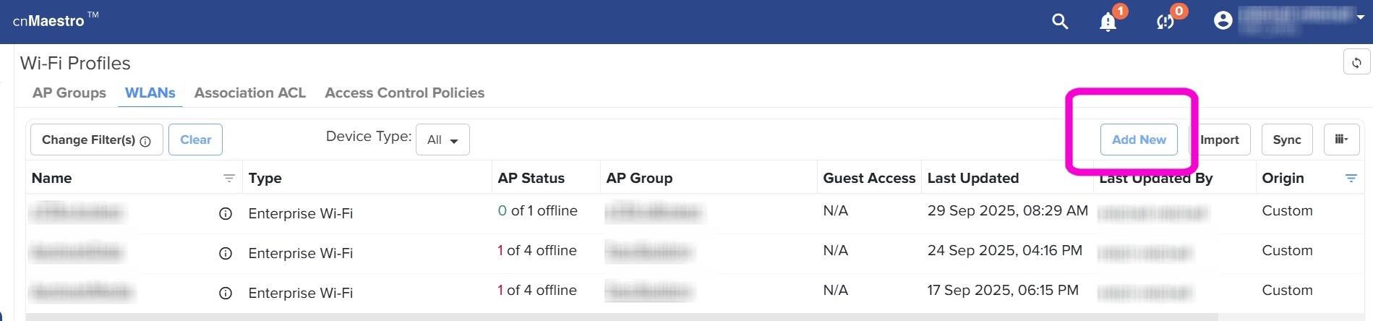
Task: Open the alarm notifications bell
Action: pyautogui.click(x=1108, y=22)
